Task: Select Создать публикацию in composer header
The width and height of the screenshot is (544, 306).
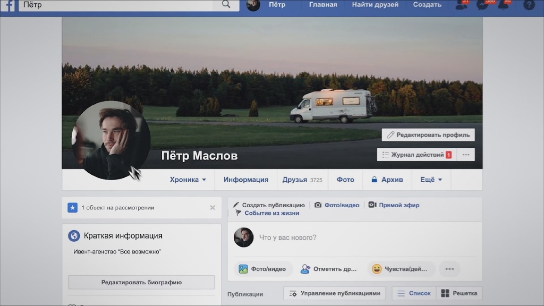Action: [269, 205]
